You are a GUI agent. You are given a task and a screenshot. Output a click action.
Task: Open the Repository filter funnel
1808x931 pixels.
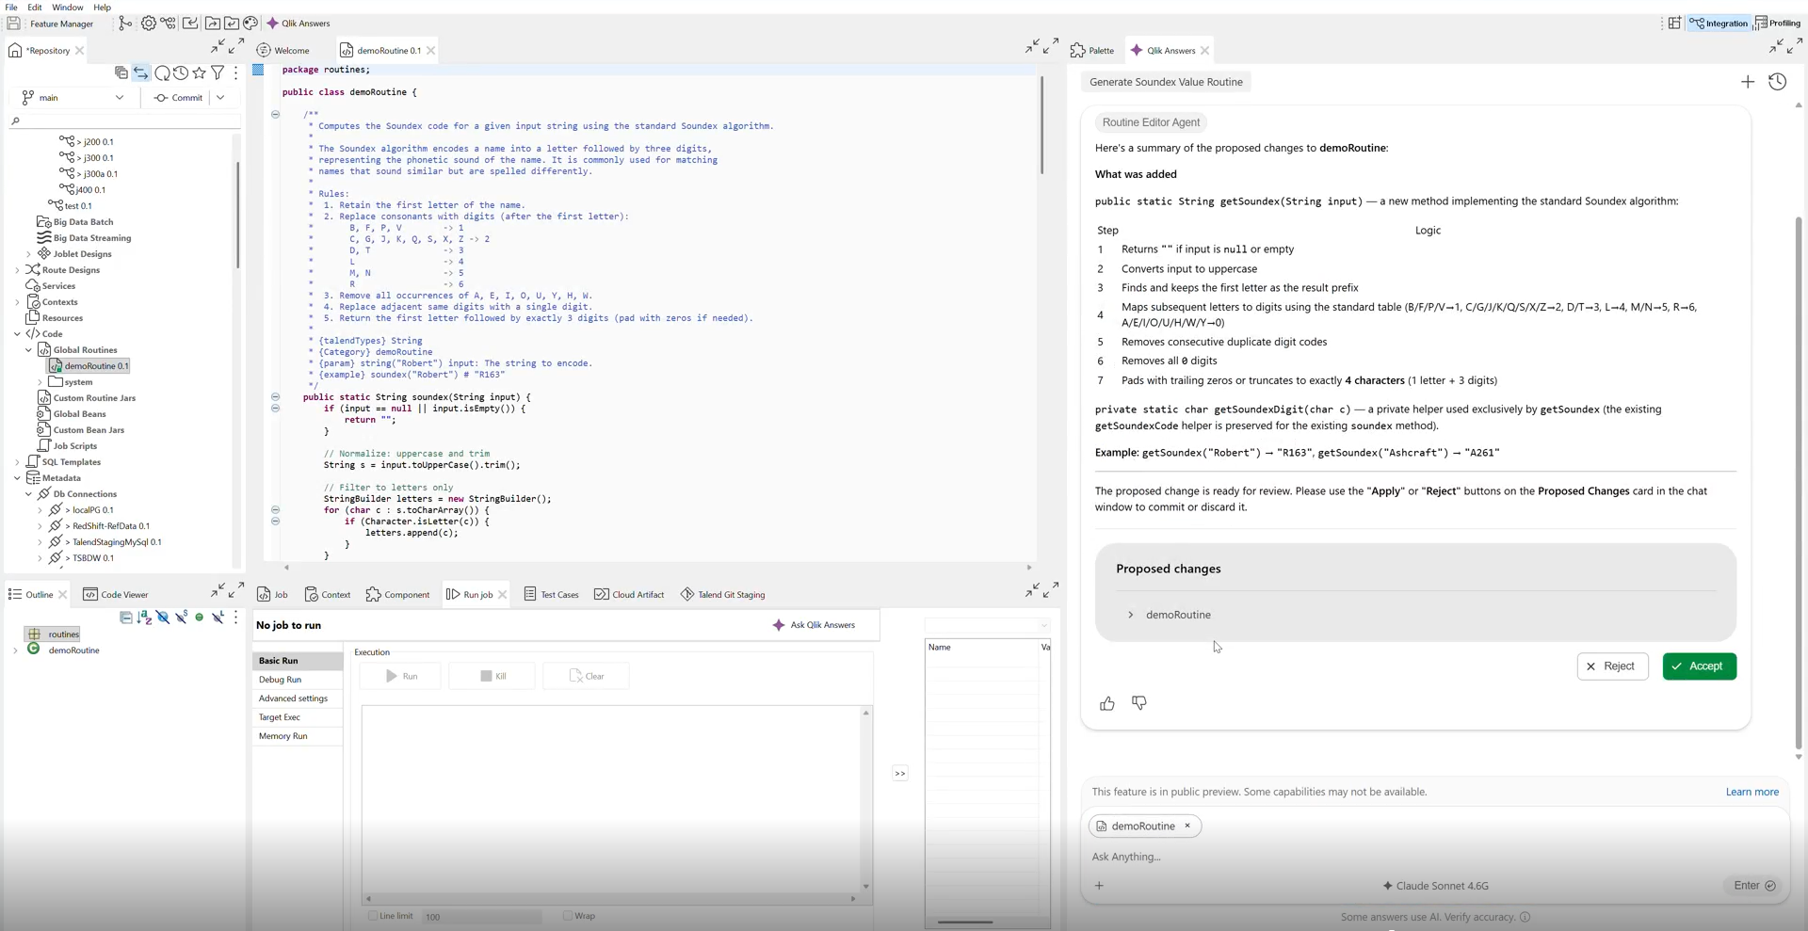pyautogui.click(x=218, y=72)
